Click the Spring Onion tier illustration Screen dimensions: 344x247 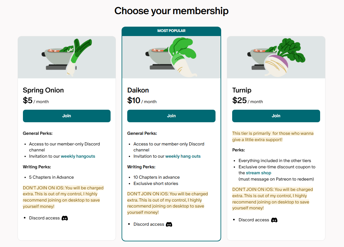67,57
